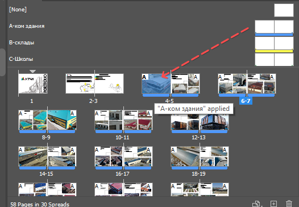Click the spread label 10-11
Viewport: 299px width, 207px height.
[x=122, y=138]
